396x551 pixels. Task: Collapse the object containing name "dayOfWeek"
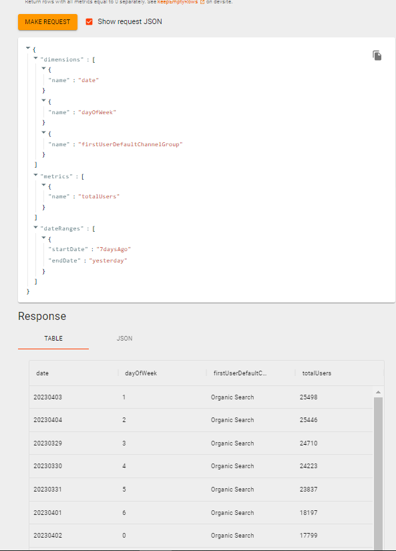pos(43,100)
